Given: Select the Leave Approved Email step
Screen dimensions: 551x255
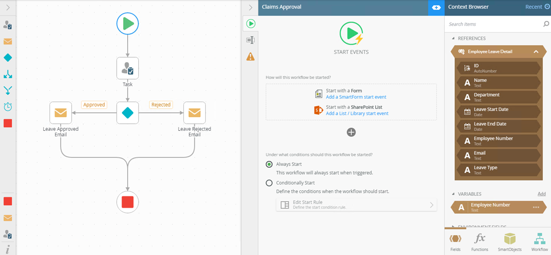Looking at the screenshot, I should click(x=61, y=113).
